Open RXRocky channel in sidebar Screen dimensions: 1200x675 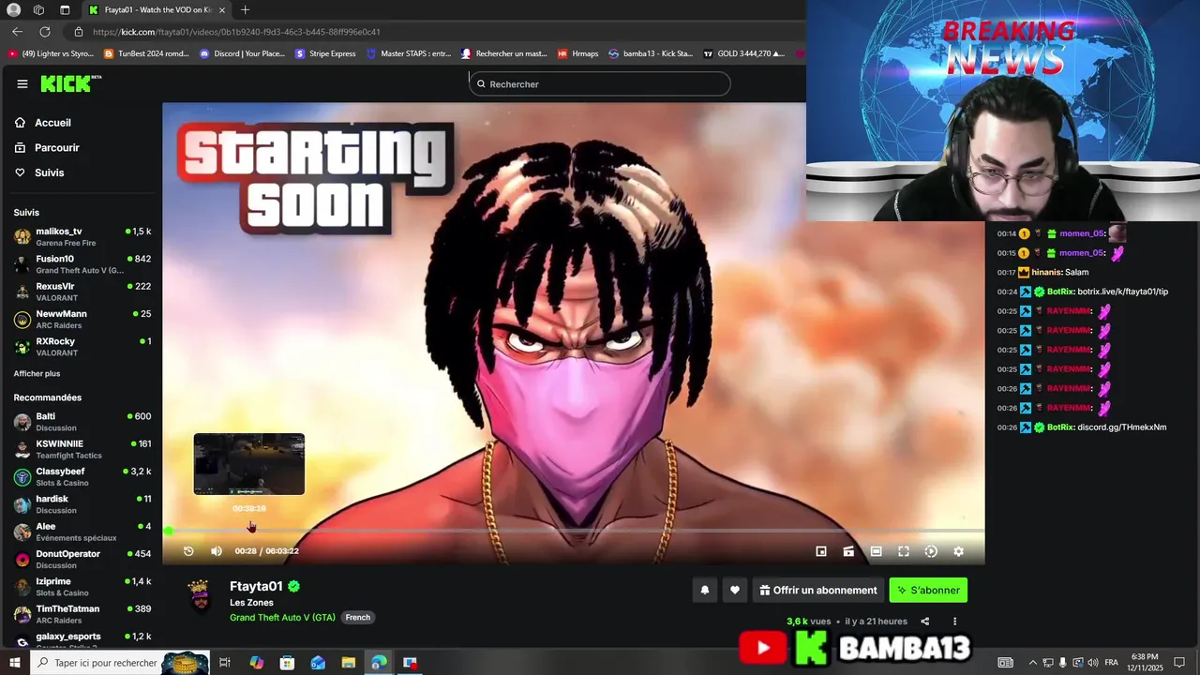point(82,347)
